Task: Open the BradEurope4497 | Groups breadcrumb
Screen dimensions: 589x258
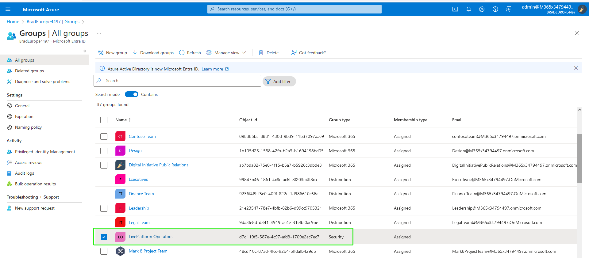Action: coord(53,22)
